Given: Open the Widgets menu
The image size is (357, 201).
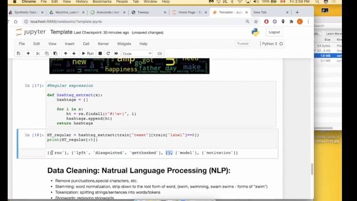Looking at the screenshot, I should point(124,44).
